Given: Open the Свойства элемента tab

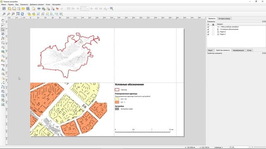Looking at the screenshot, I should (223, 50).
